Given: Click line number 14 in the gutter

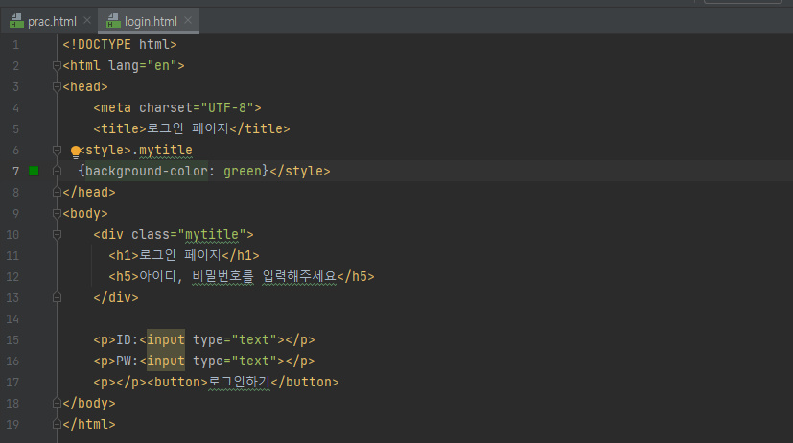Looking at the screenshot, I should click(12, 319).
